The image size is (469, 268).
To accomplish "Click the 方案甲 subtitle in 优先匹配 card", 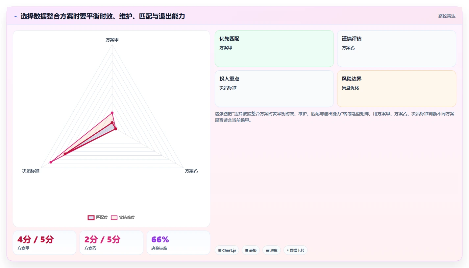I will point(226,48).
